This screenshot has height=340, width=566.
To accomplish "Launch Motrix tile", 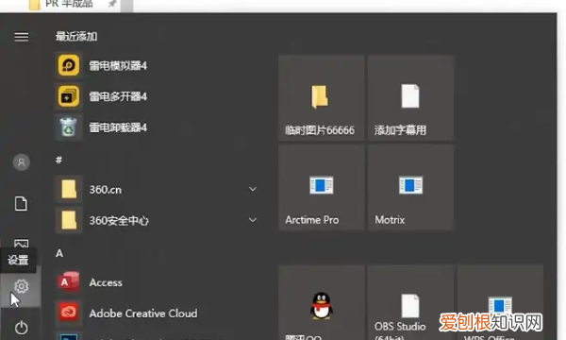I will (410, 188).
